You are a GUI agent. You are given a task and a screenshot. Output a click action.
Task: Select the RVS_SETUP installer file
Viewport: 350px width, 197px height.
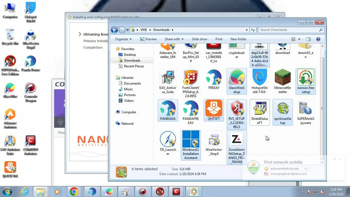click(x=237, y=114)
